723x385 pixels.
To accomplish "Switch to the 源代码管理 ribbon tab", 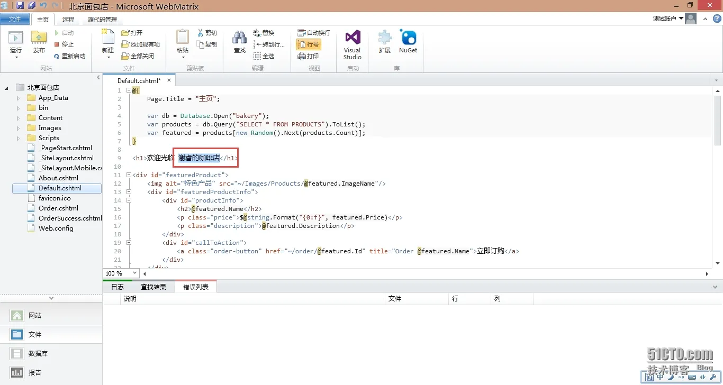I will click(x=102, y=20).
